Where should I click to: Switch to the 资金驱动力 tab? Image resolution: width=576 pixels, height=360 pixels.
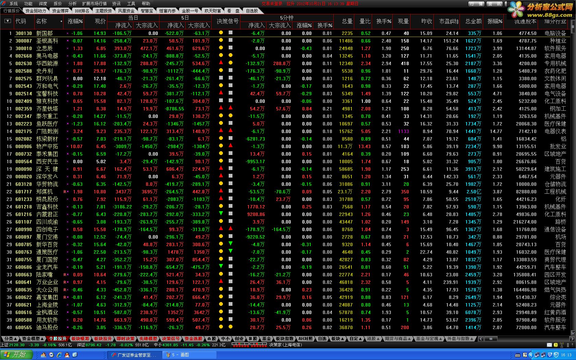pos(36,11)
